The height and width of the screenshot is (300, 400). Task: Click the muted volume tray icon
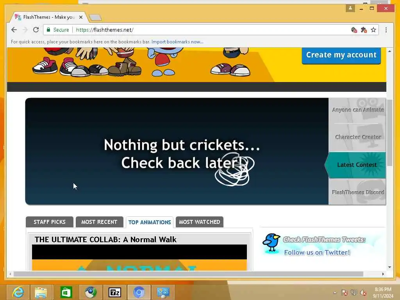363,293
